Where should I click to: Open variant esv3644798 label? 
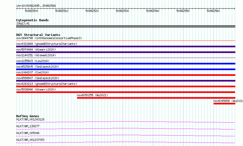point(49,38)
